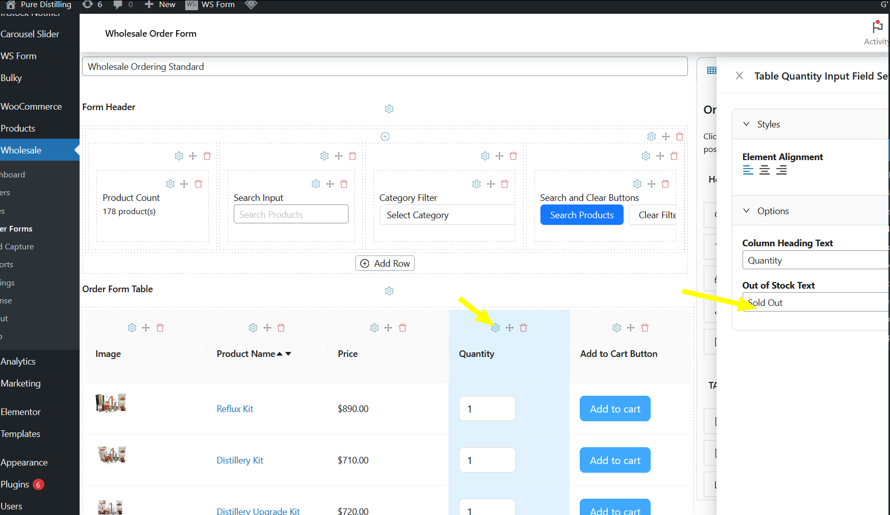Click move icon for Price column
The height and width of the screenshot is (515, 890).
[388, 328]
